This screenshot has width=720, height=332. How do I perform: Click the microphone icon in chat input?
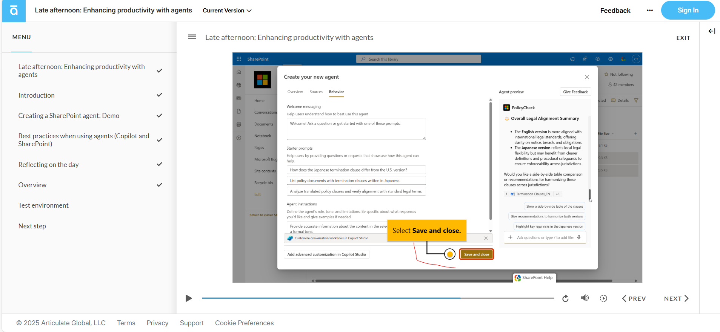(579, 237)
